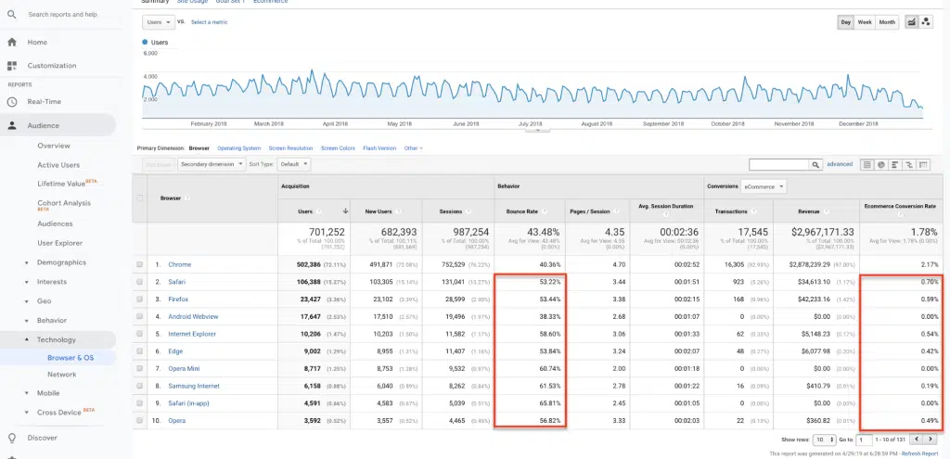Viewport: 950px width, 459px height.
Task: Open Cohort Analysis in the sidebar
Action: tap(64, 205)
